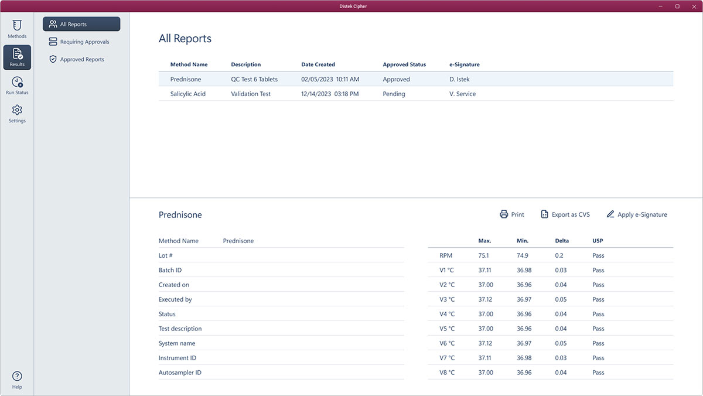Viewport: 703px width, 396px height.
Task: Sort by Method Name column header
Action: (x=189, y=64)
